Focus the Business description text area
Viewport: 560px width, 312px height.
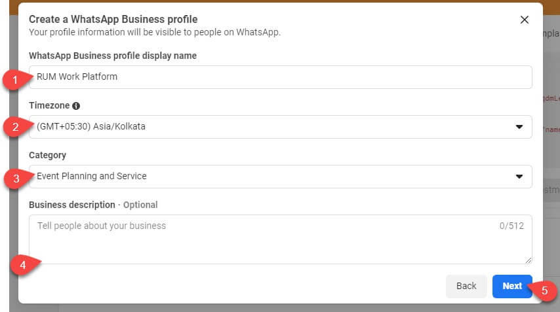281,239
